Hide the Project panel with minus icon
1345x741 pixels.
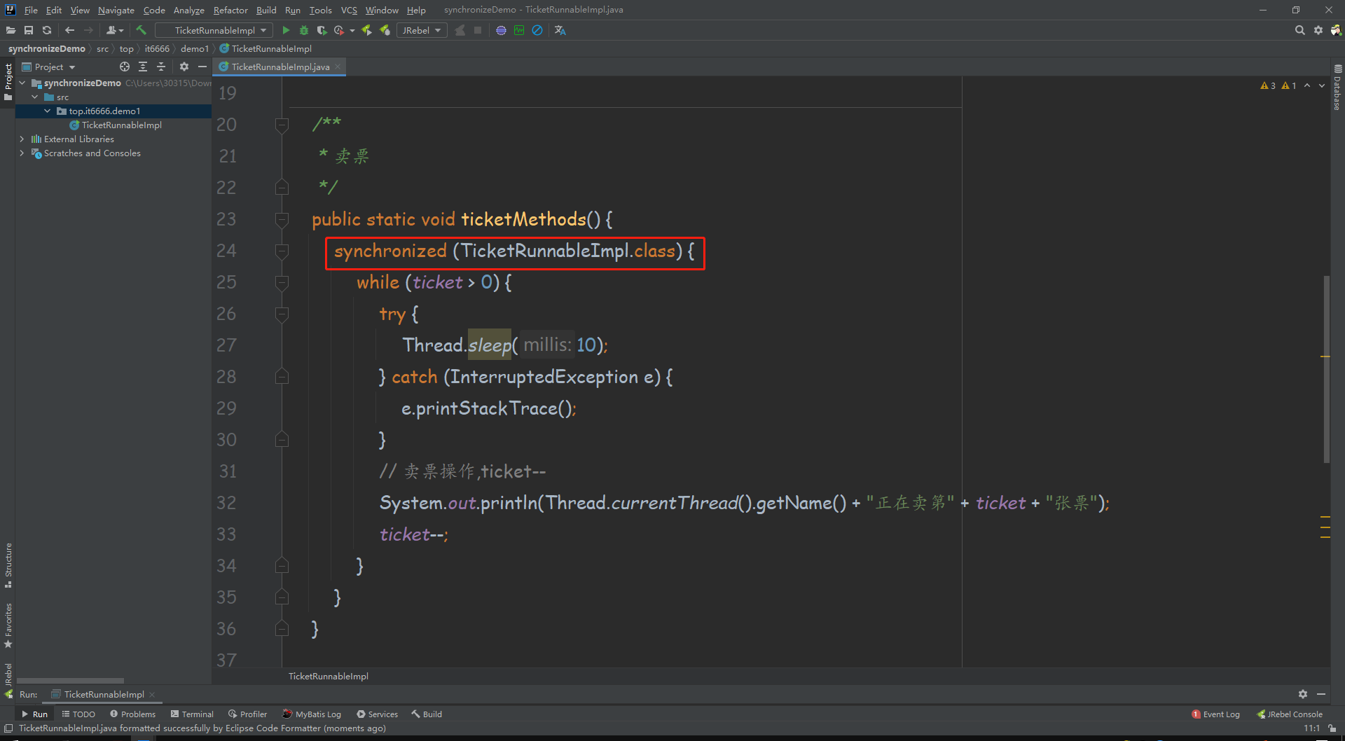click(x=202, y=67)
